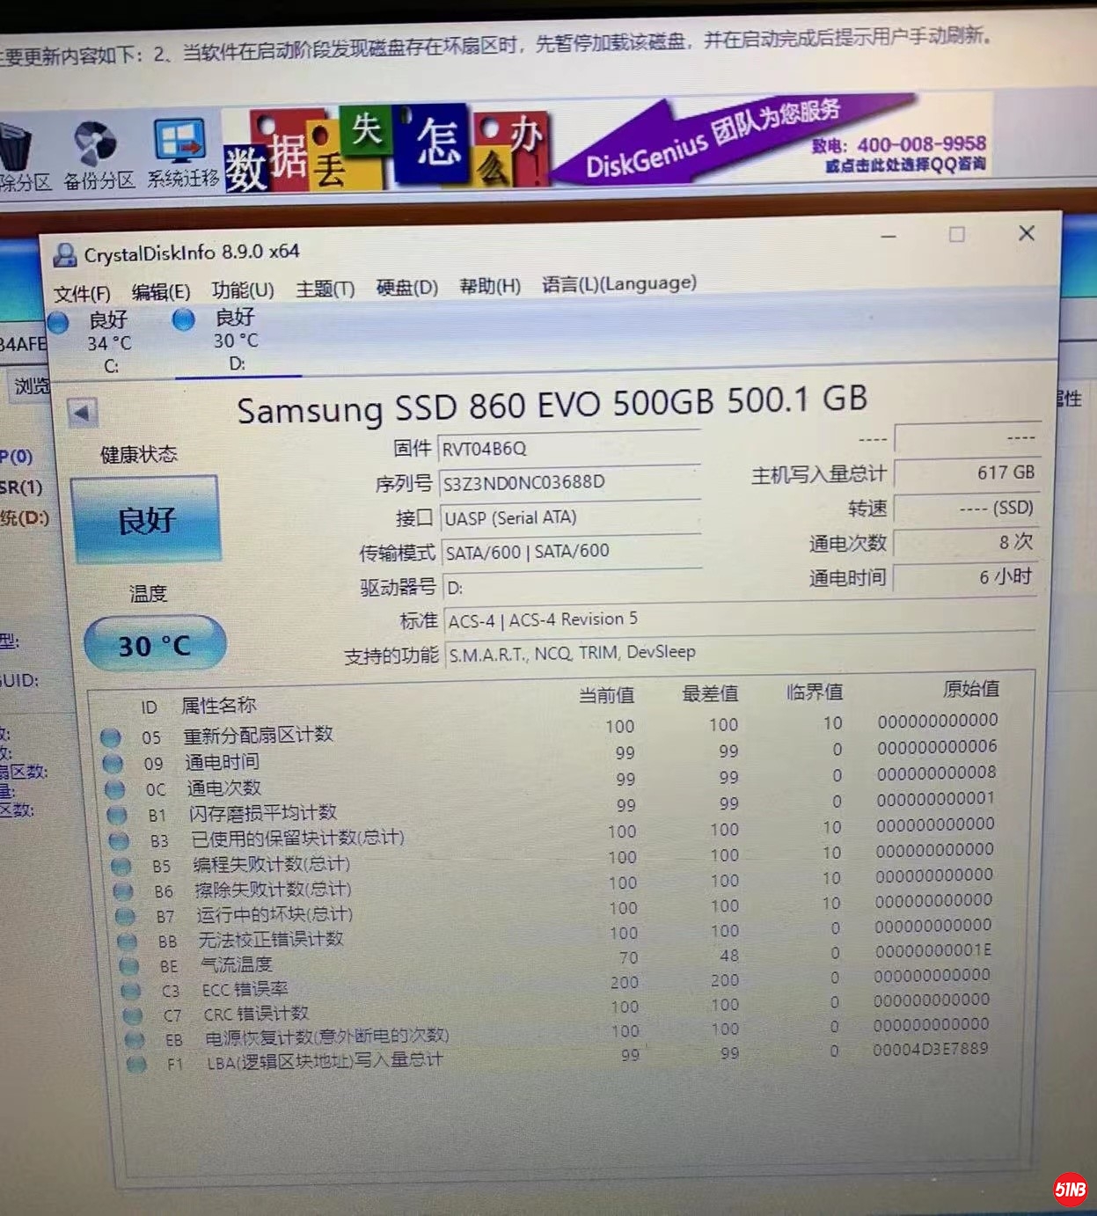Click the CrystalDiskInfo icon in the title bar
This screenshot has width=1097, height=1216.
point(66,253)
